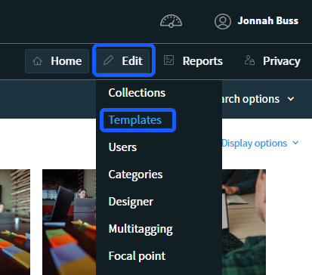Expand the Search options chevron

coord(291,99)
